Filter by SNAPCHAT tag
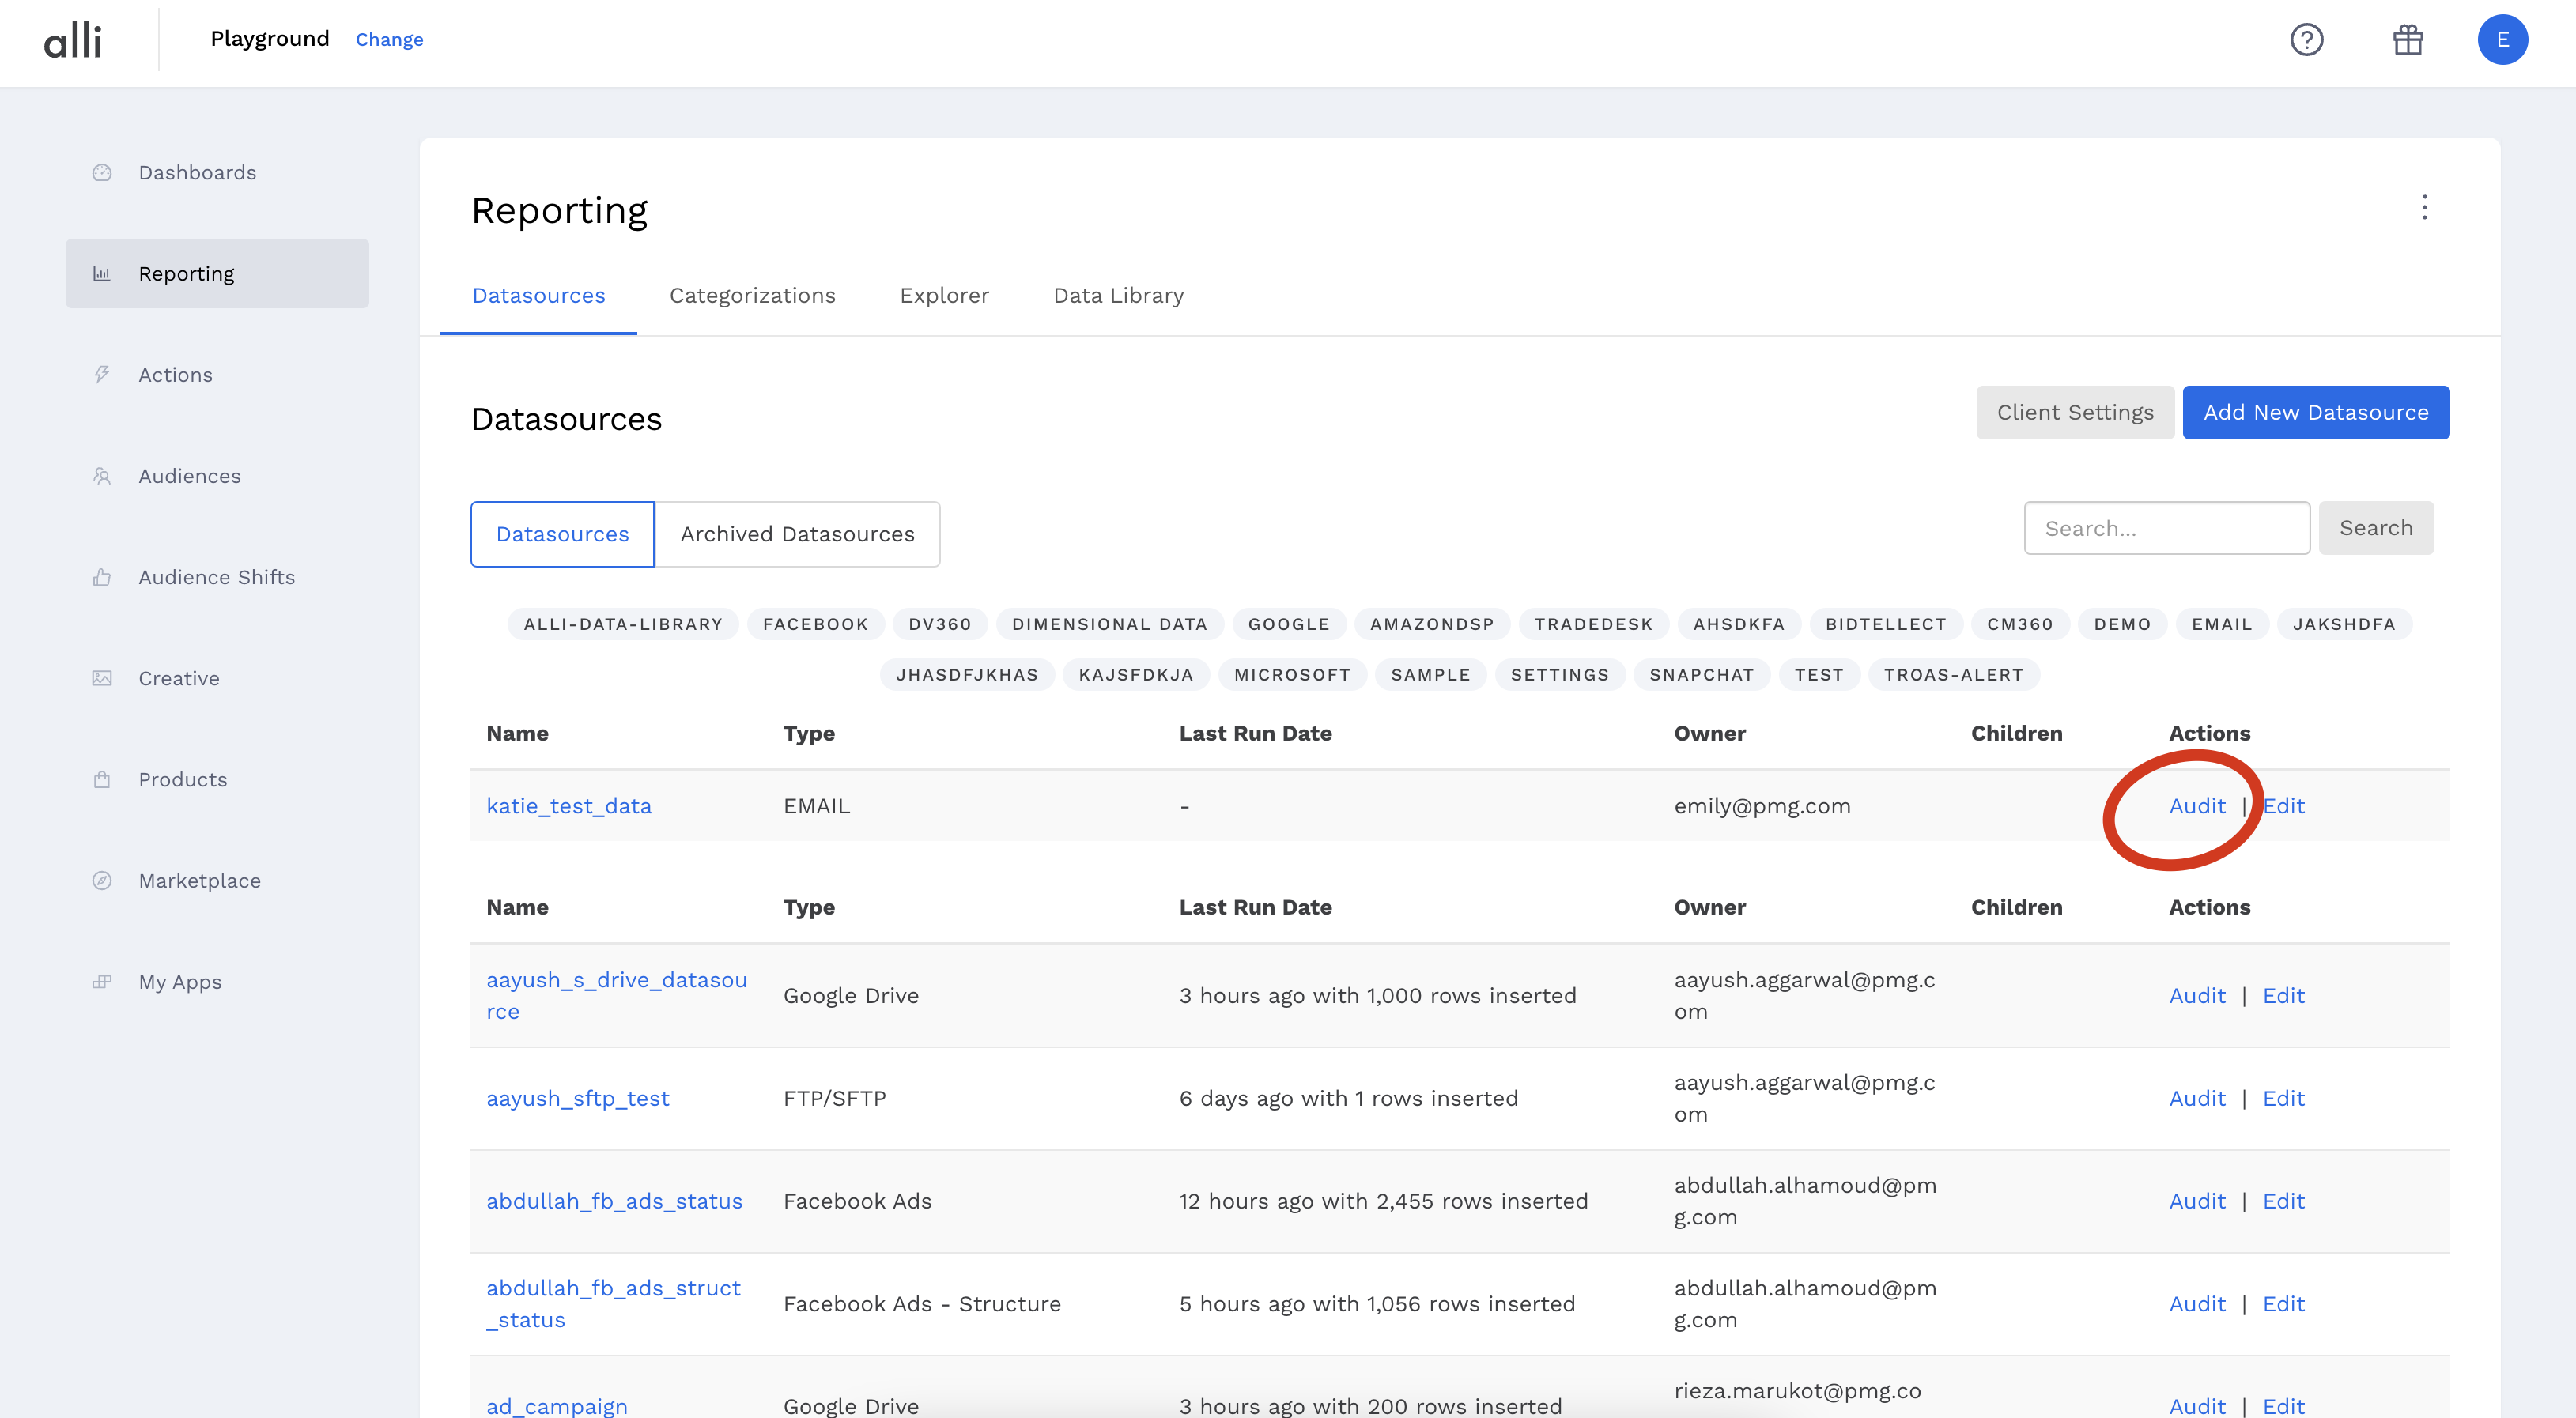Screen dimensions: 2576x1418 1701,675
